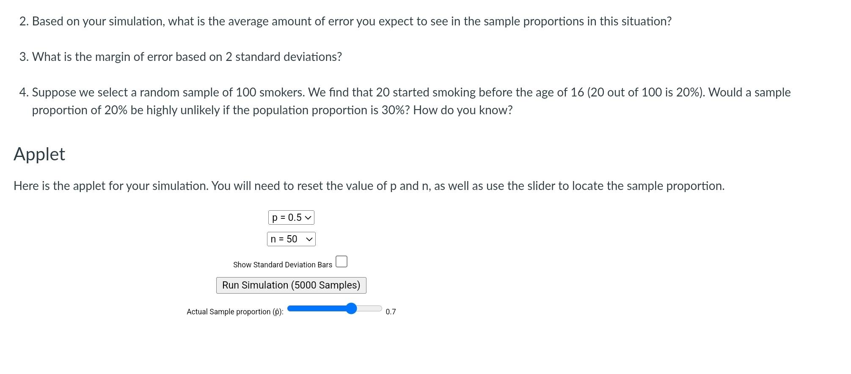Select the p = 0.5 combo box

tap(291, 217)
